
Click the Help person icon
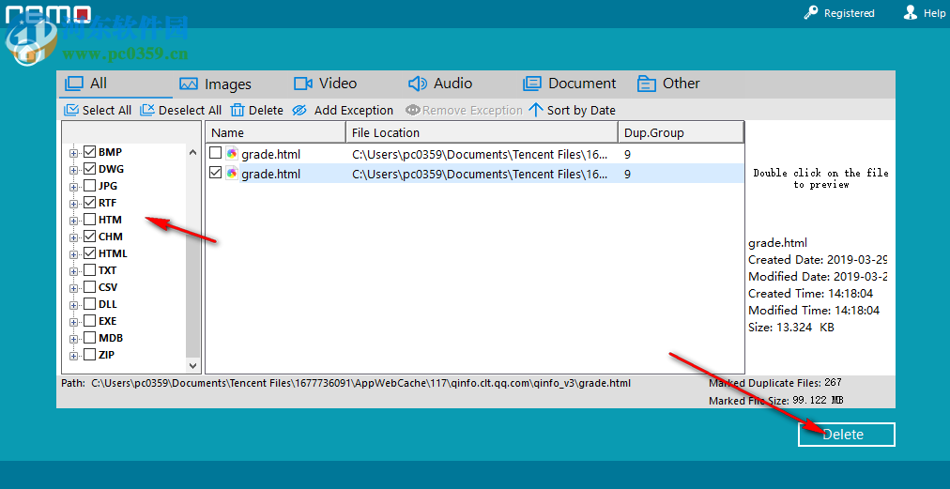[x=910, y=13]
